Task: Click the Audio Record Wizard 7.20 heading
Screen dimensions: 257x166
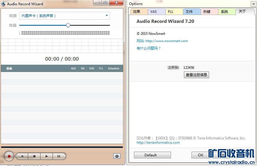Action: coord(165,21)
